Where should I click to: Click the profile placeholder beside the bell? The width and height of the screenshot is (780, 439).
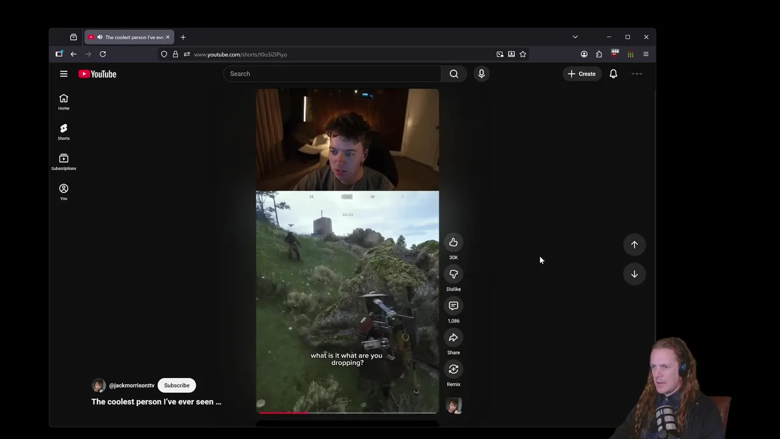tap(637, 74)
